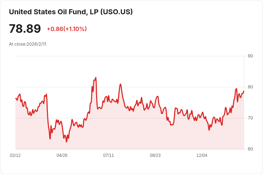Image resolution: width=263 pixels, height=174 pixels.
Task: Click the highest peak of the price line
Action: point(96,77)
